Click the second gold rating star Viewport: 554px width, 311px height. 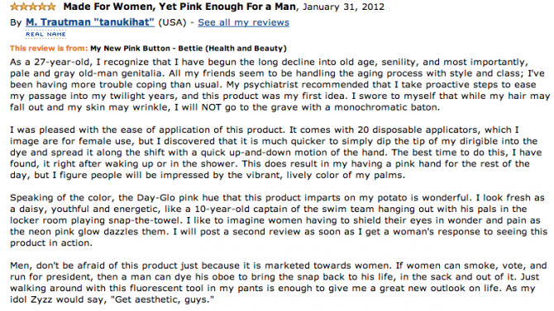pyautogui.click(x=24, y=7)
